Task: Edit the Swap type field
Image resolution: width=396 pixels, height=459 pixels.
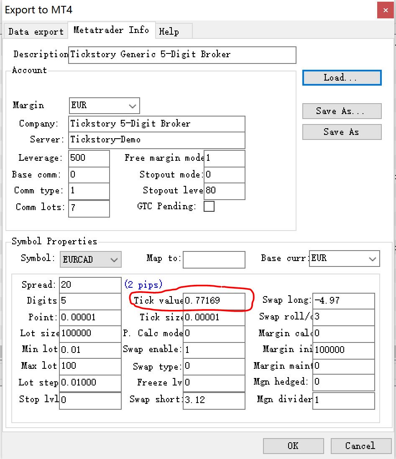Action: 214,366
